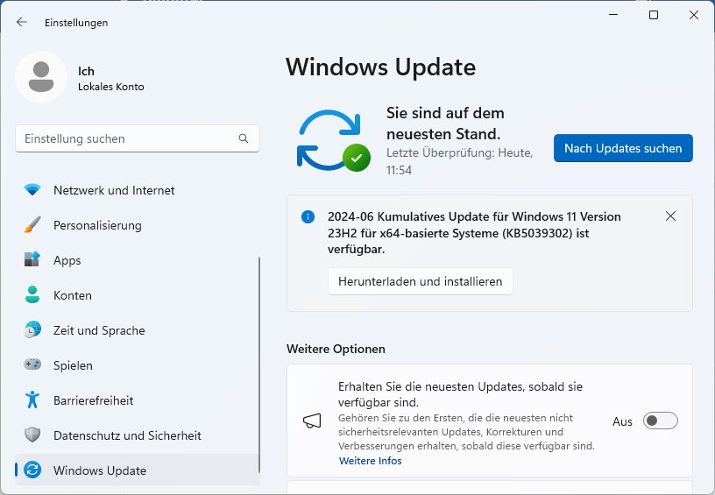
Task: Open Personalisierung settings
Action: (x=137, y=225)
